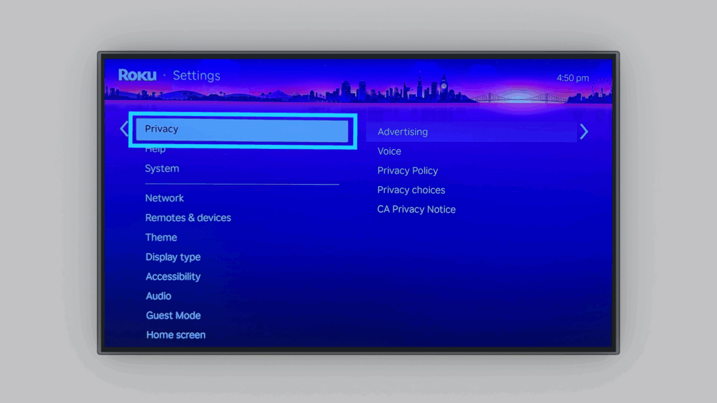Viewport: 717px width, 403px height.
Task: Select Privacy choices
Action: [411, 190]
